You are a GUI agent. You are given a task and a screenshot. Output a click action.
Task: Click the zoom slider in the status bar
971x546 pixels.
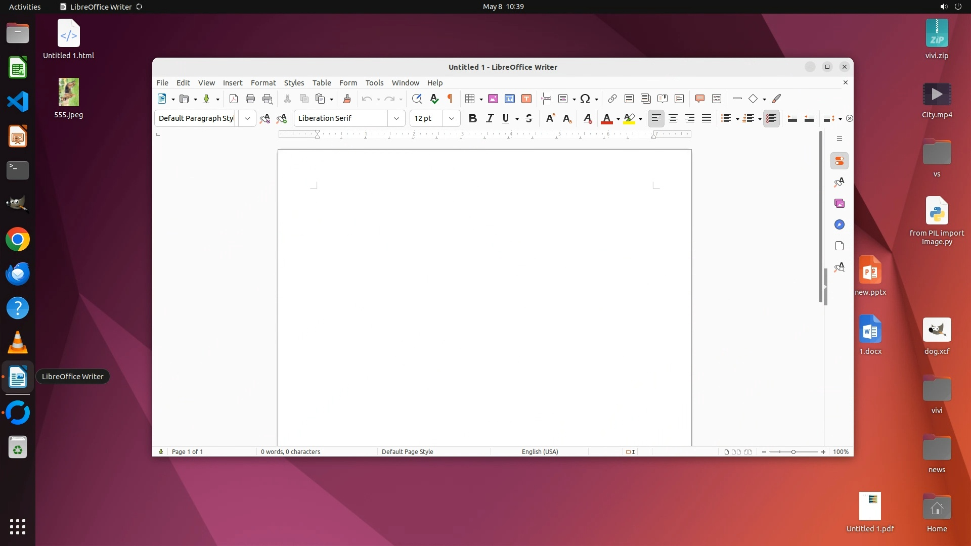point(793,451)
